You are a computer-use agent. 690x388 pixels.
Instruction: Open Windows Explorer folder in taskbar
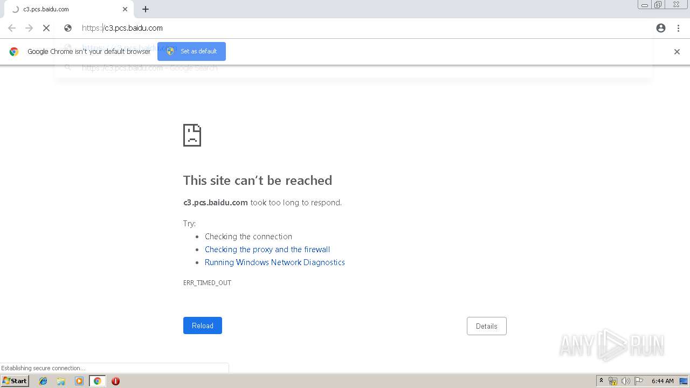[61, 381]
